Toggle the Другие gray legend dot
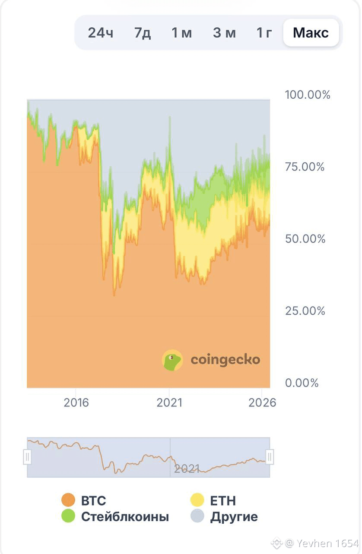The height and width of the screenshot is (554, 362). tap(197, 516)
